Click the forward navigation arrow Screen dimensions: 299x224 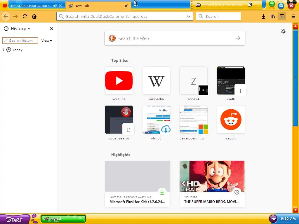15,16
